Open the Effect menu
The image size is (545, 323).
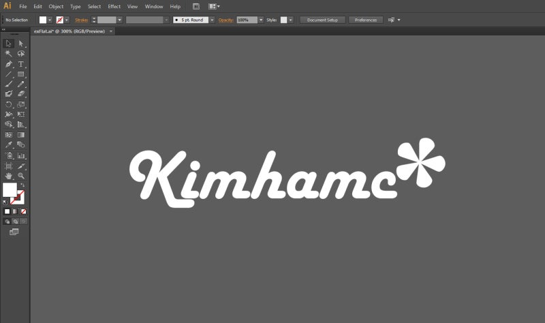[114, 6]
